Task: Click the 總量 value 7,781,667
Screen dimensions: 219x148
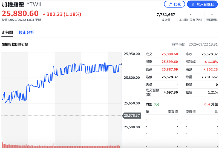Action: coord(209,77)
